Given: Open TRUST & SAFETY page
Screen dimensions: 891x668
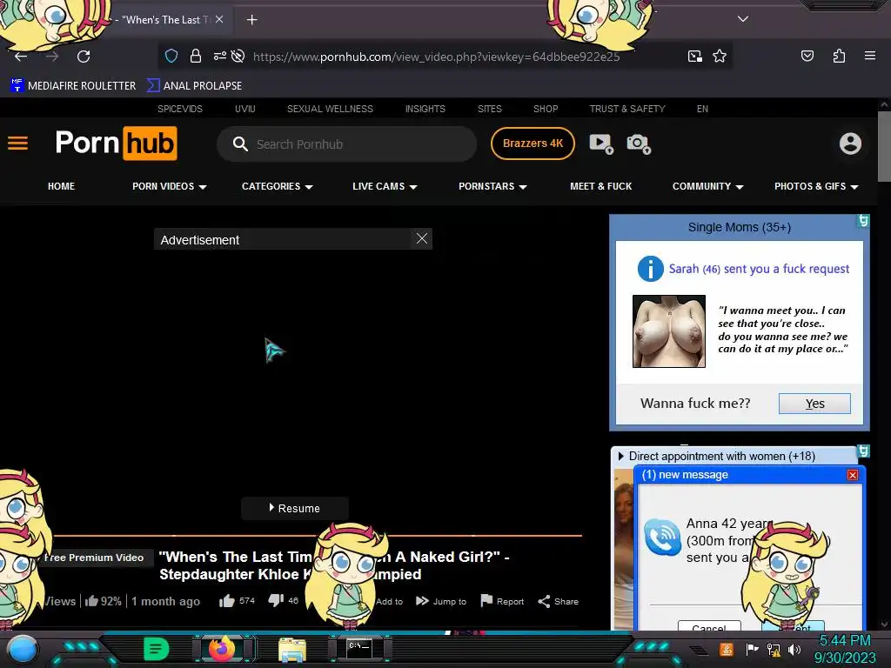Looking at the screenshot, I should tap(627, 109).
